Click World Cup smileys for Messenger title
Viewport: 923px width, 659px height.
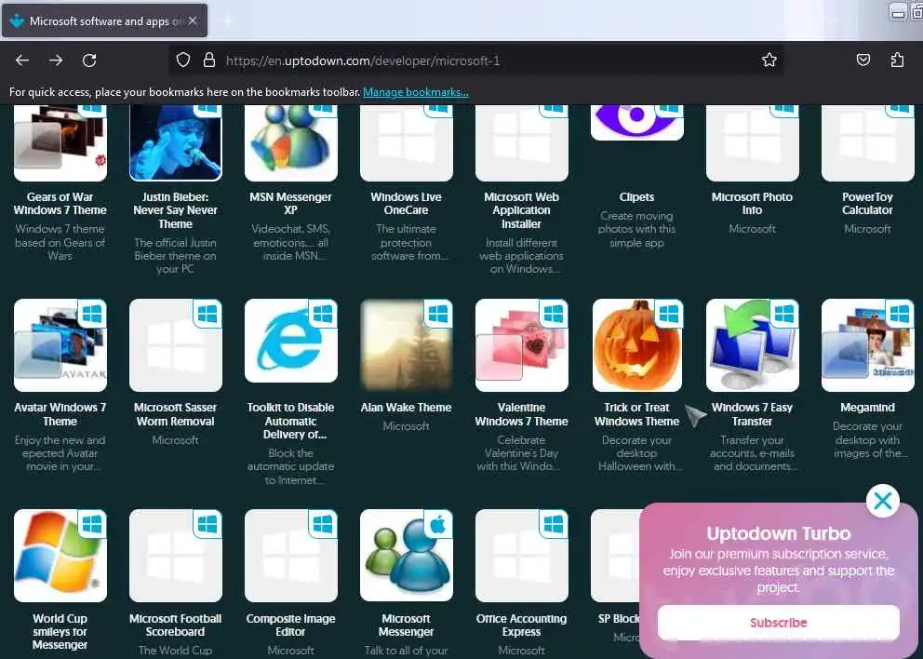click(60, 631)
